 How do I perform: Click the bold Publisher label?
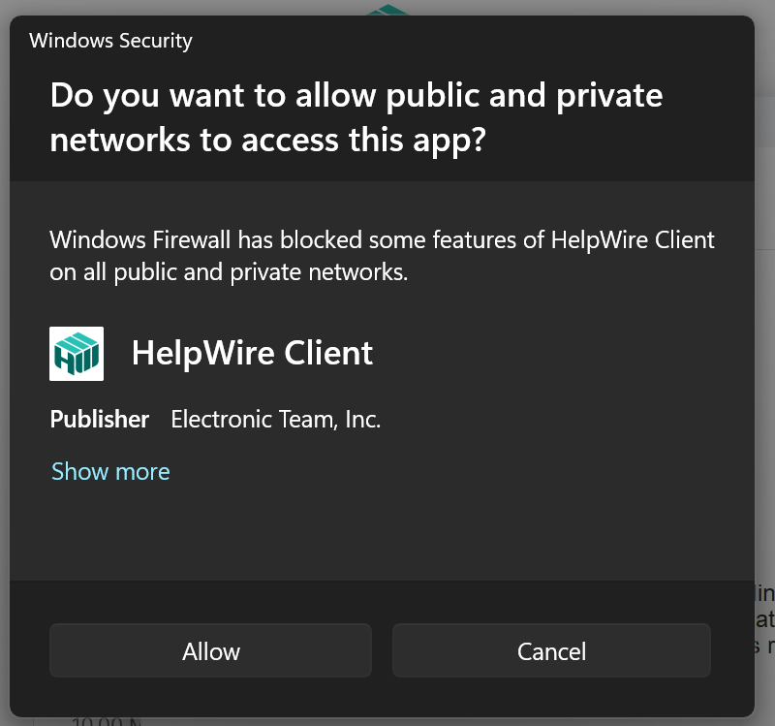click(x=100, y=420)
